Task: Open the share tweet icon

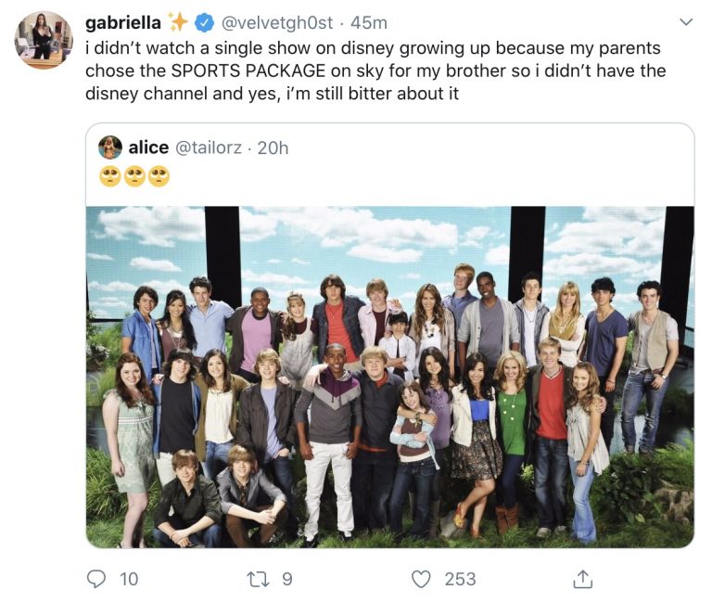Action: pyautogui.click(x=582, y=579)
